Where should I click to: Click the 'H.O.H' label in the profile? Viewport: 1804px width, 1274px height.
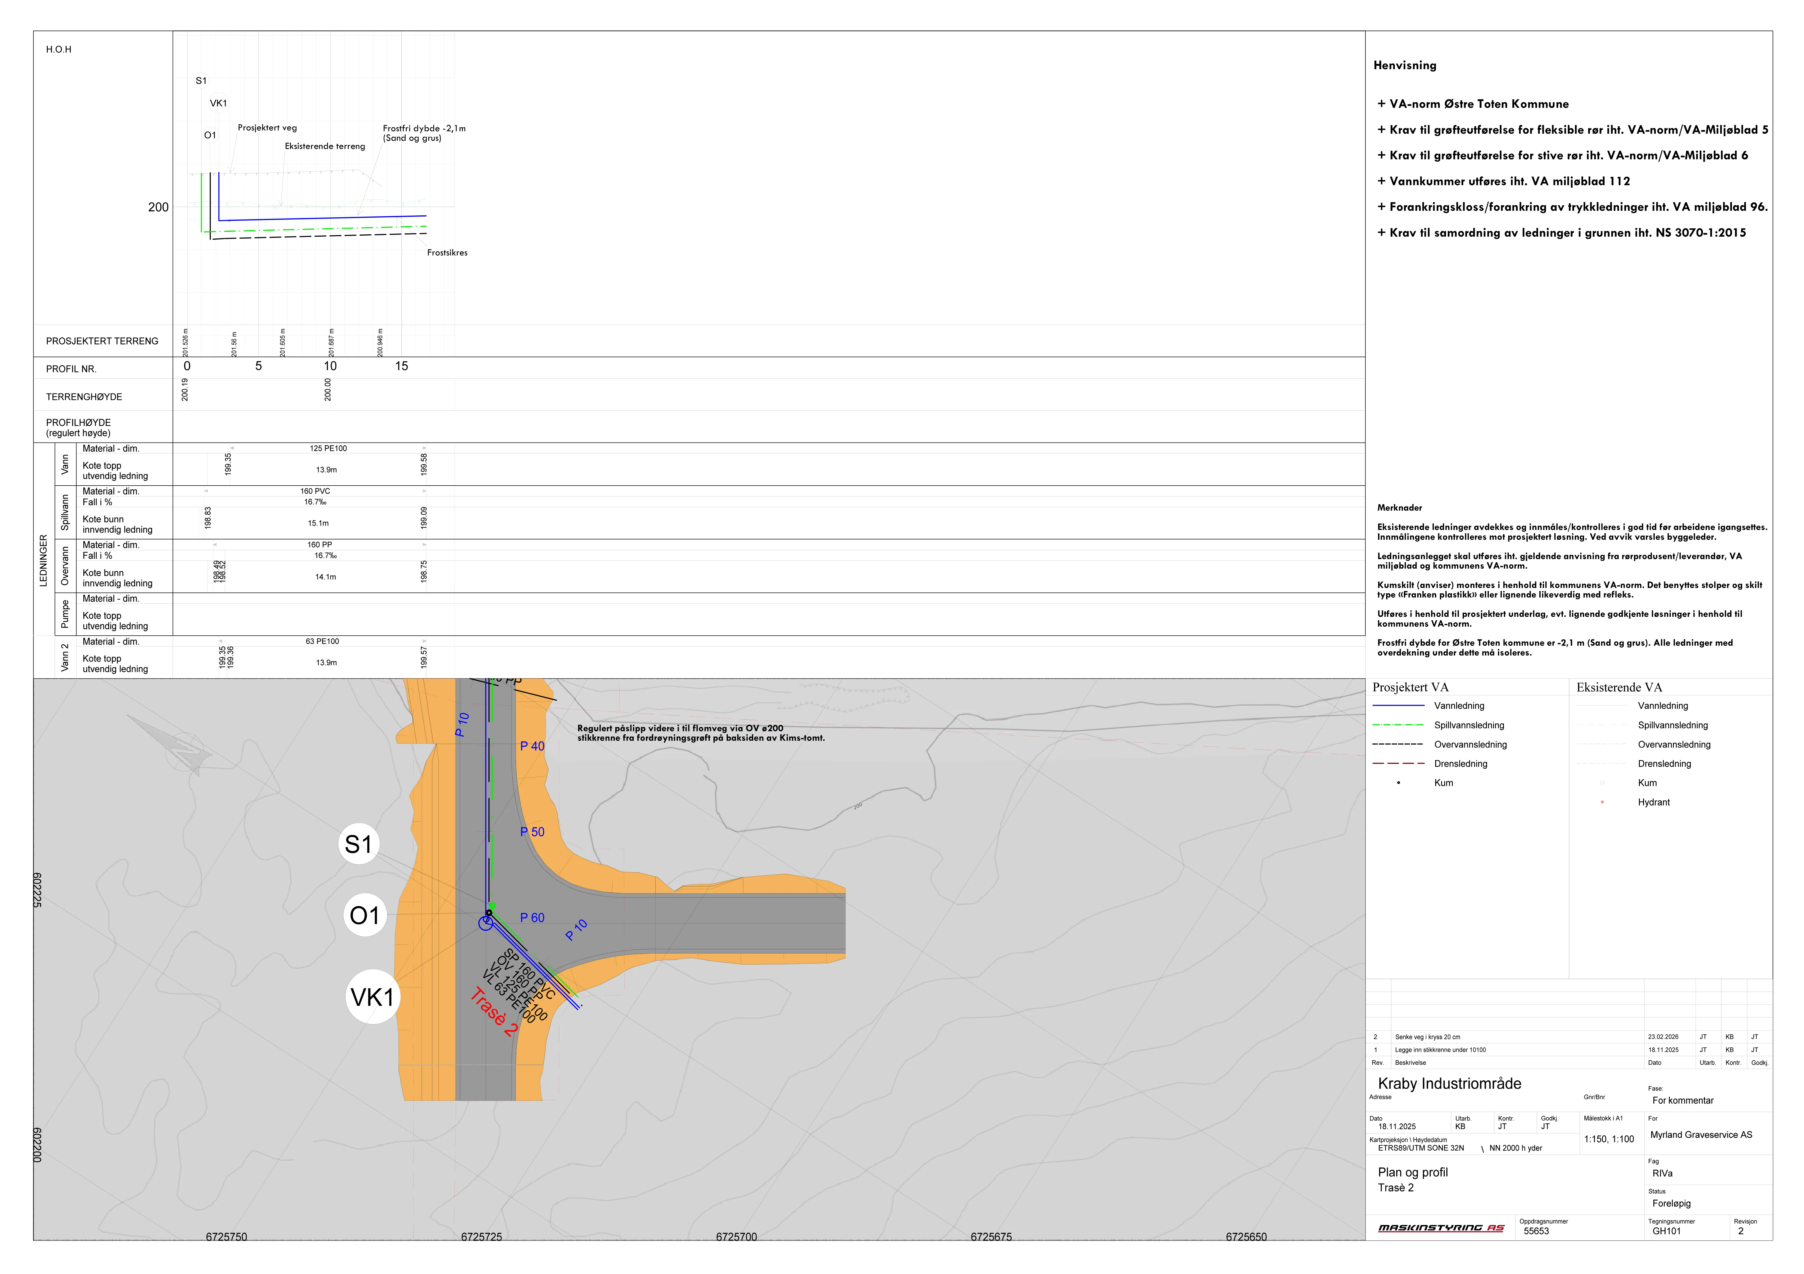pyautogui.click(x=59, y=50)
